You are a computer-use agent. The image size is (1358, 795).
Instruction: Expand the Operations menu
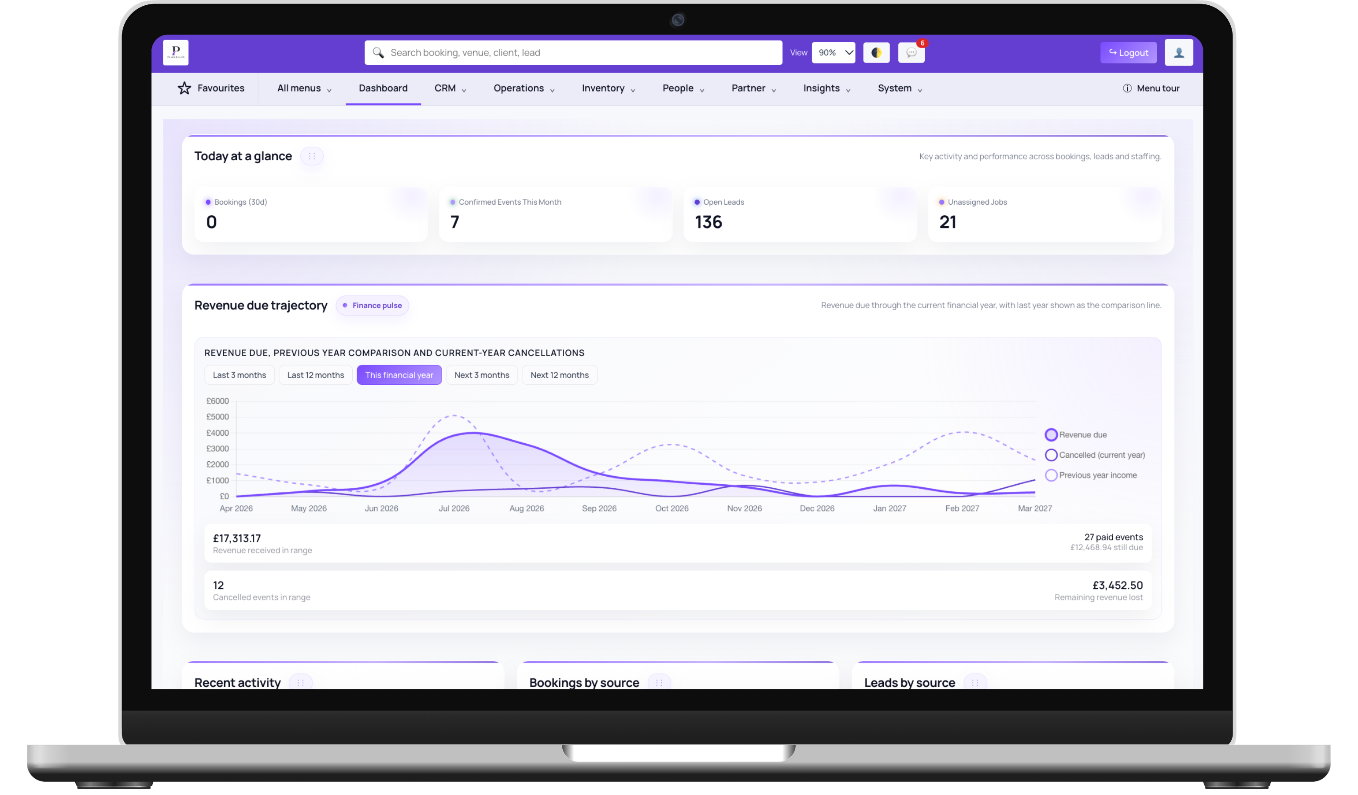coord(524,88)
